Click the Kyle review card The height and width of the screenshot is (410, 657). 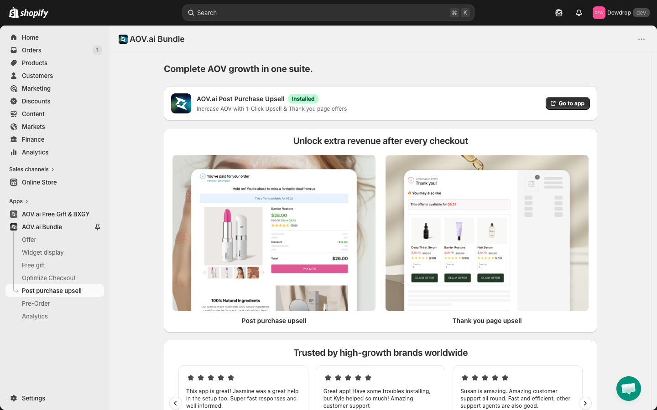[x=380, y=388]
